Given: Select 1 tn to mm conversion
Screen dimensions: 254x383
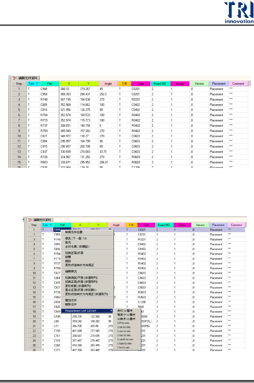Looking at the screenshot, I should pyautogui.click(x=123, y=348).
